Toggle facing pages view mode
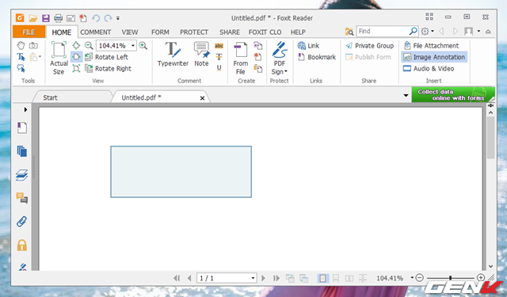This screenshot has width=507, height=297. 349,278
